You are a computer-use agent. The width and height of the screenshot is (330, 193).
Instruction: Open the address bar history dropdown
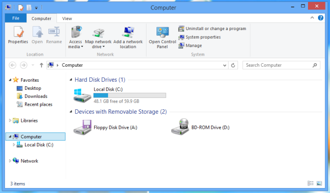point(224,65)
